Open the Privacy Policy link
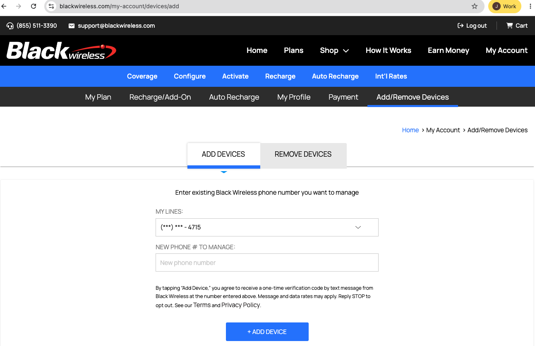Screen dimensions: 535x346 pos(241,305)
